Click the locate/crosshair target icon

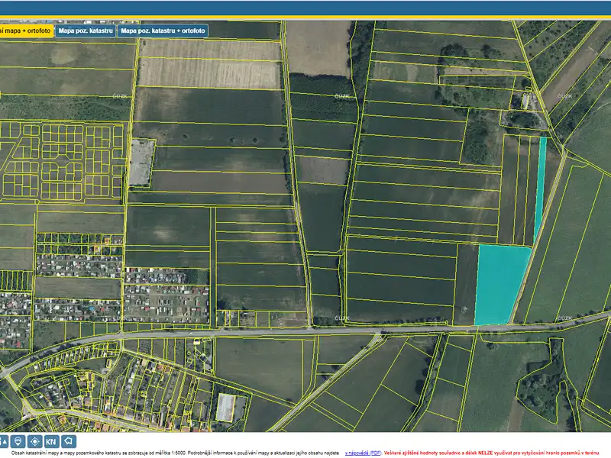click(x=34, y=441)
